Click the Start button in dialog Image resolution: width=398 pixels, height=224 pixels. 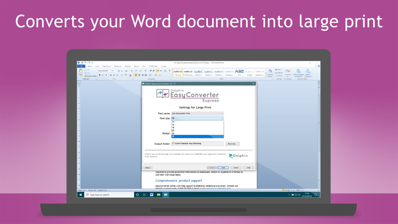pos(223,168)
